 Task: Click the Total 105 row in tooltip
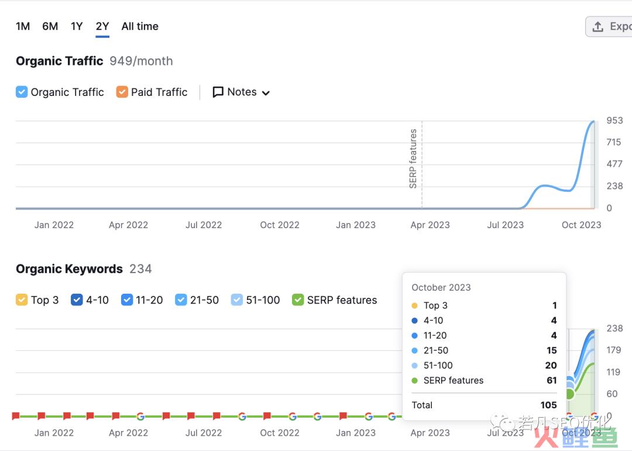pyautogui.click(x=484, y=405)
